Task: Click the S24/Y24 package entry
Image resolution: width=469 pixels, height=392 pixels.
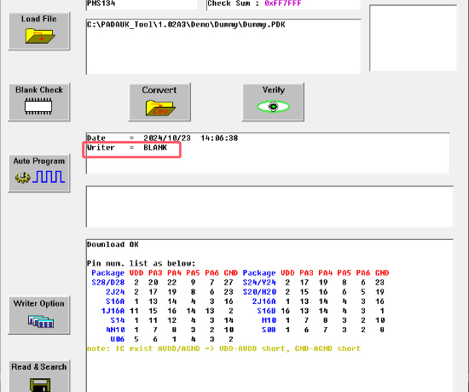Action: 259,283
